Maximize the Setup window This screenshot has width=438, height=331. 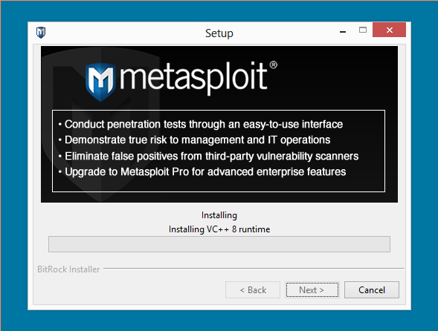(363, 30)
